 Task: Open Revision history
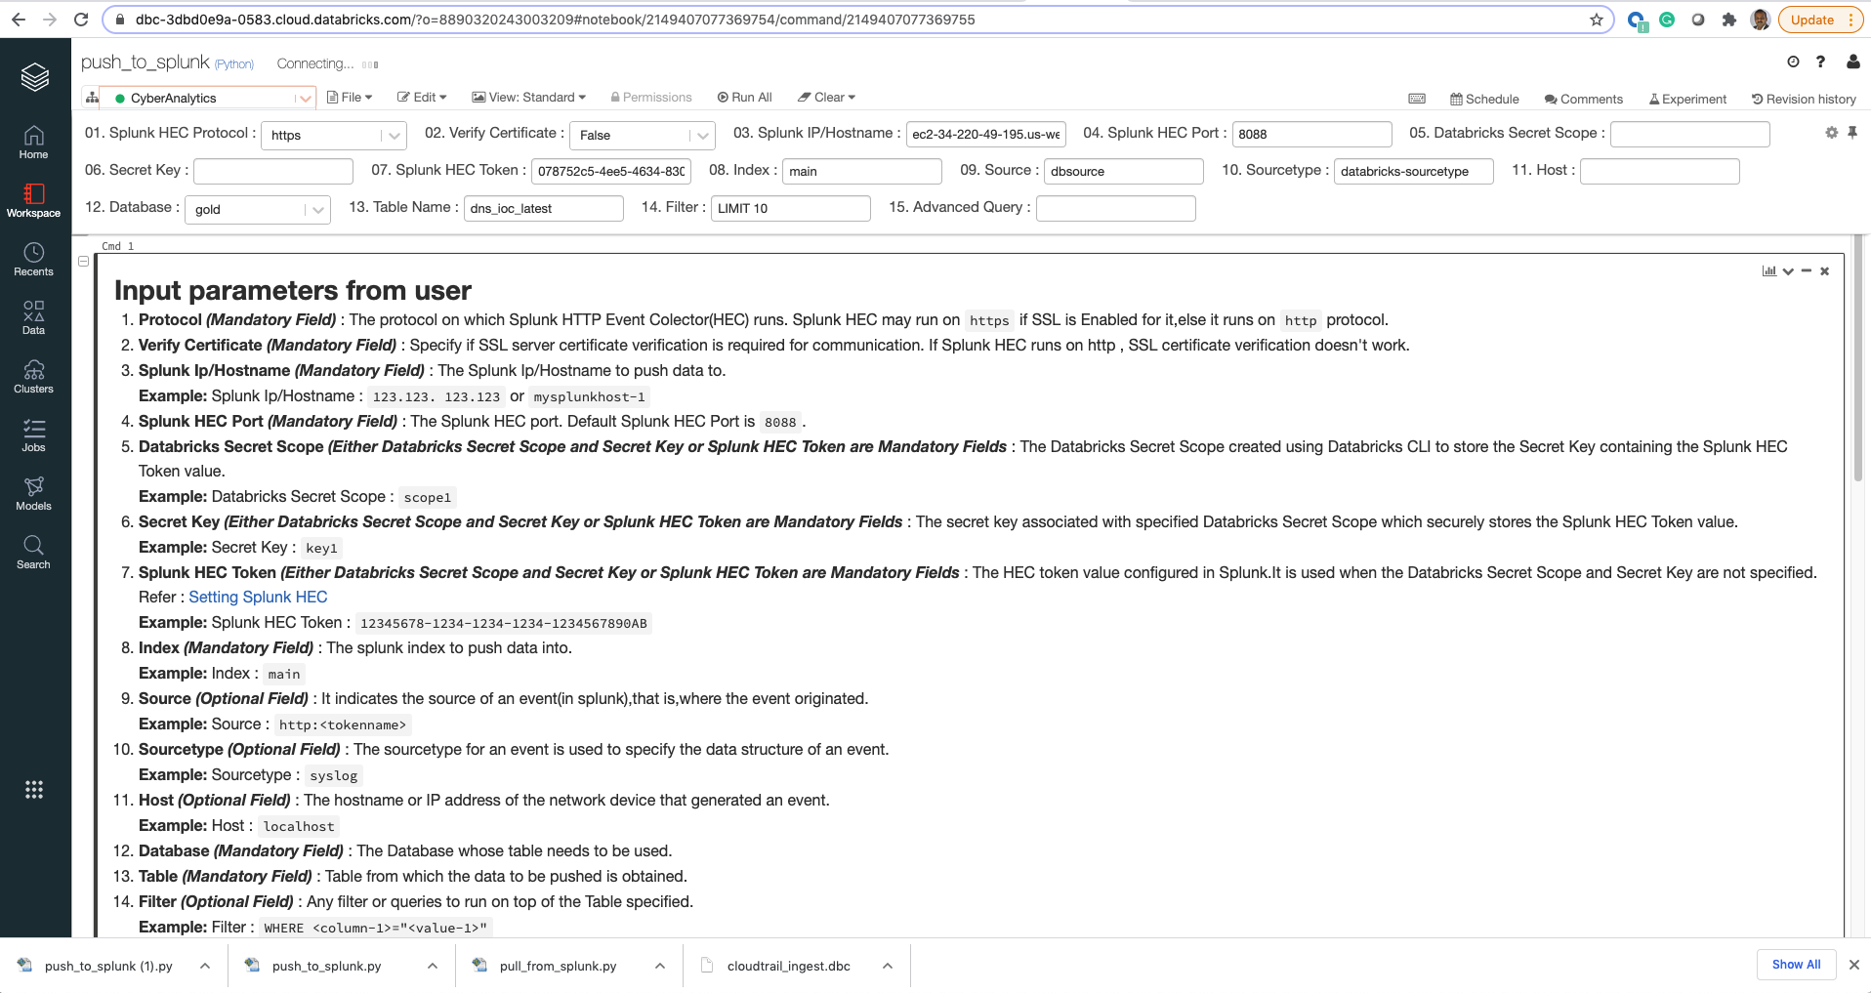[x=1804, y=99]
